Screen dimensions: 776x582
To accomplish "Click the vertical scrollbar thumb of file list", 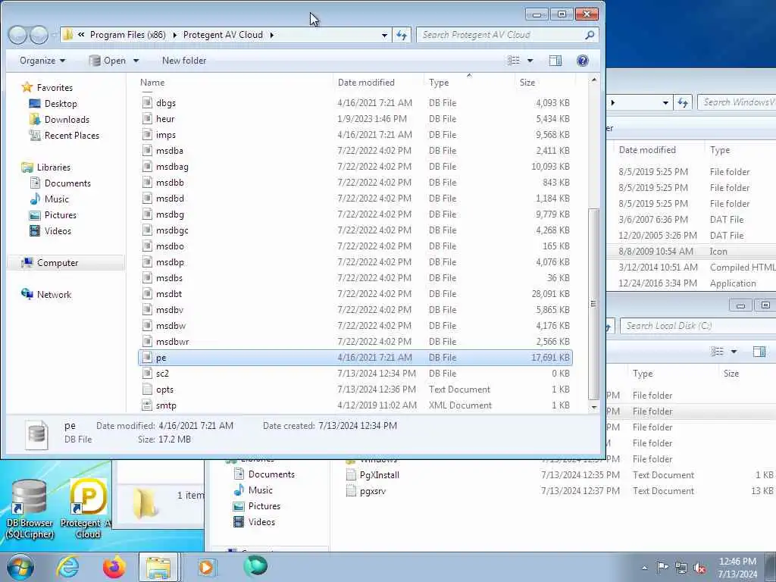I will 593,304.
